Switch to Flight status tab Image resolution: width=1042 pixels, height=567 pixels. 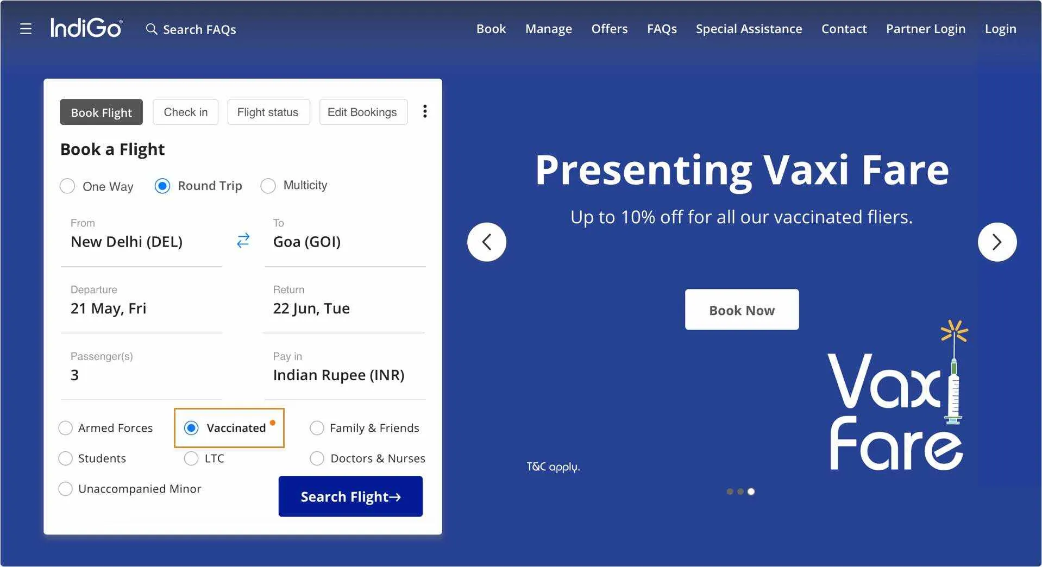[x=268, y=112]
